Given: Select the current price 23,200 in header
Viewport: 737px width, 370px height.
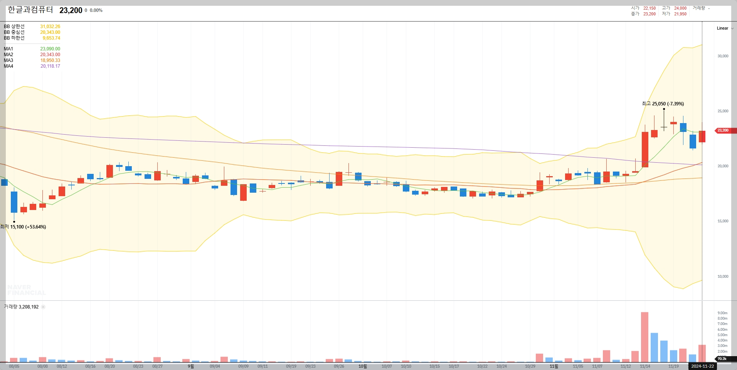Looking at the screenshot, I should (x=71, y=10).
